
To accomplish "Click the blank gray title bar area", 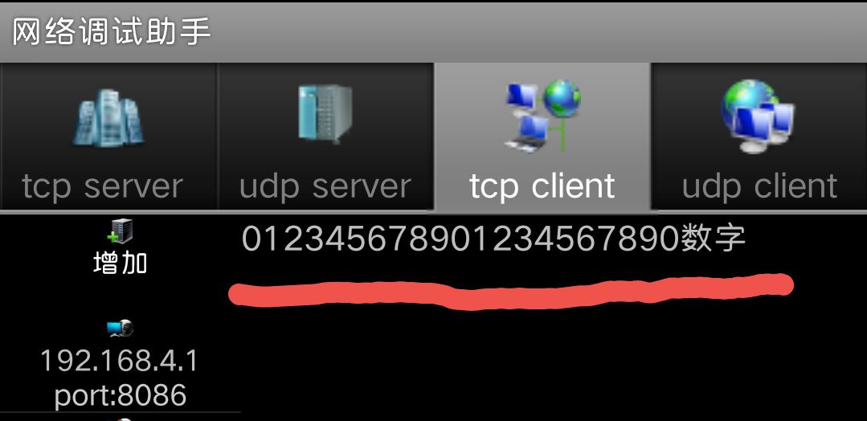I will point(539,31).
